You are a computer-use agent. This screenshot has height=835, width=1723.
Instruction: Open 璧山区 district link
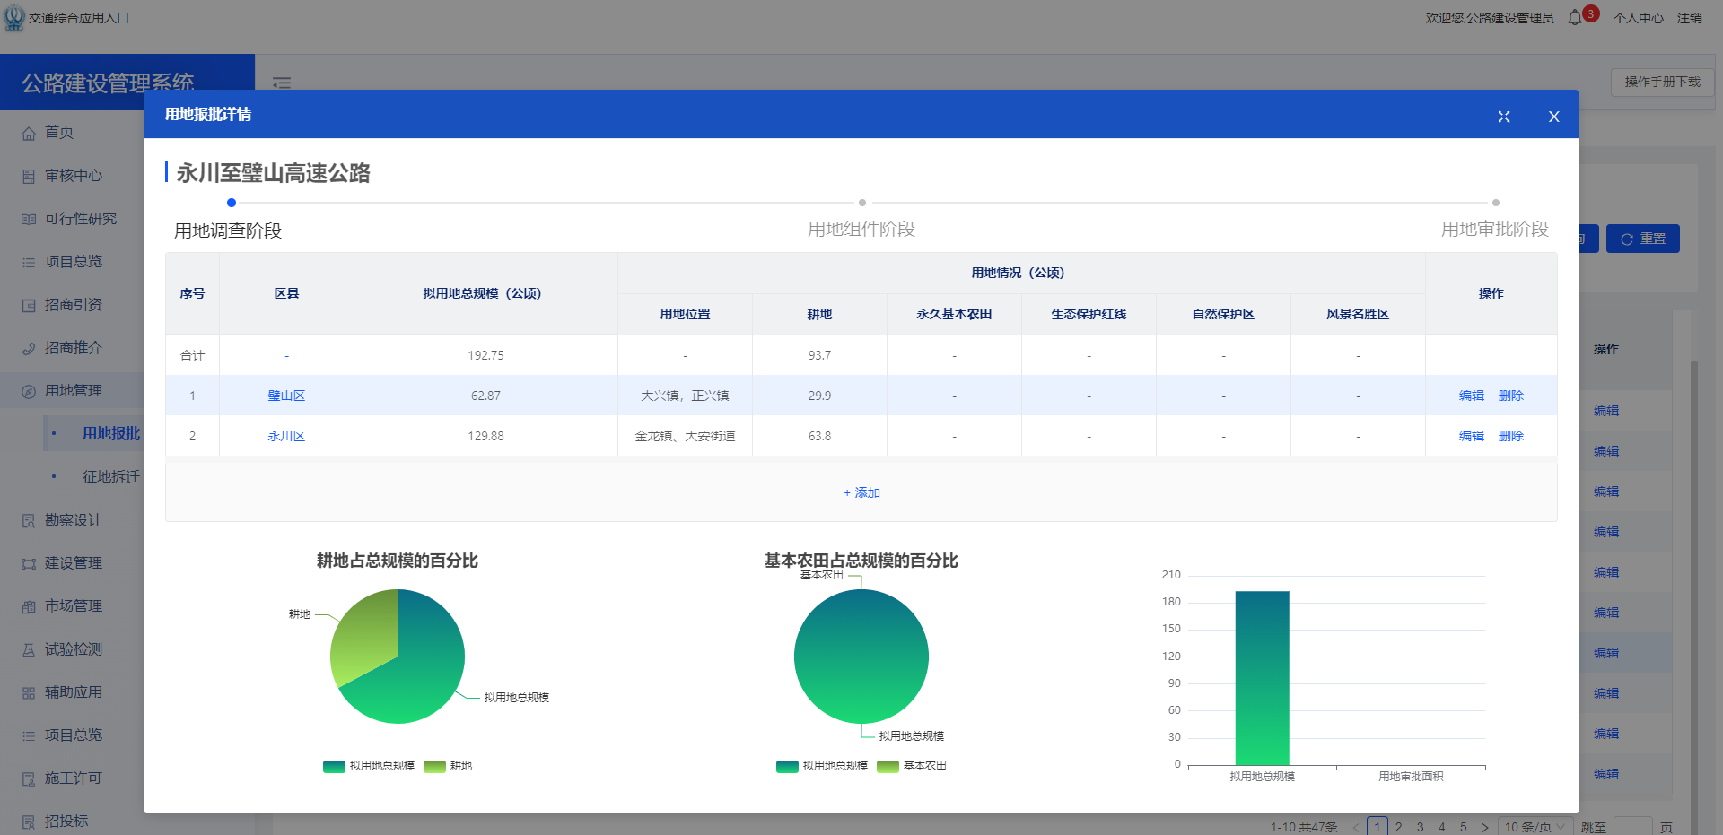(x=286, y=396)
